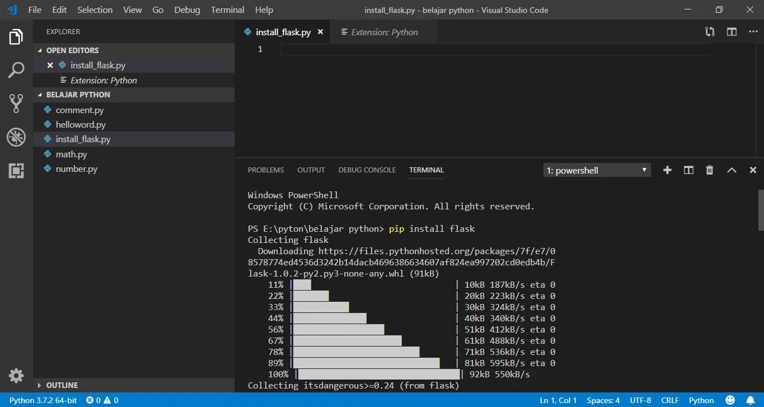This screenshot has width=764, height=407.
Task: Click the EXPLORER sidebar title
Action: (x=63, y=32)
